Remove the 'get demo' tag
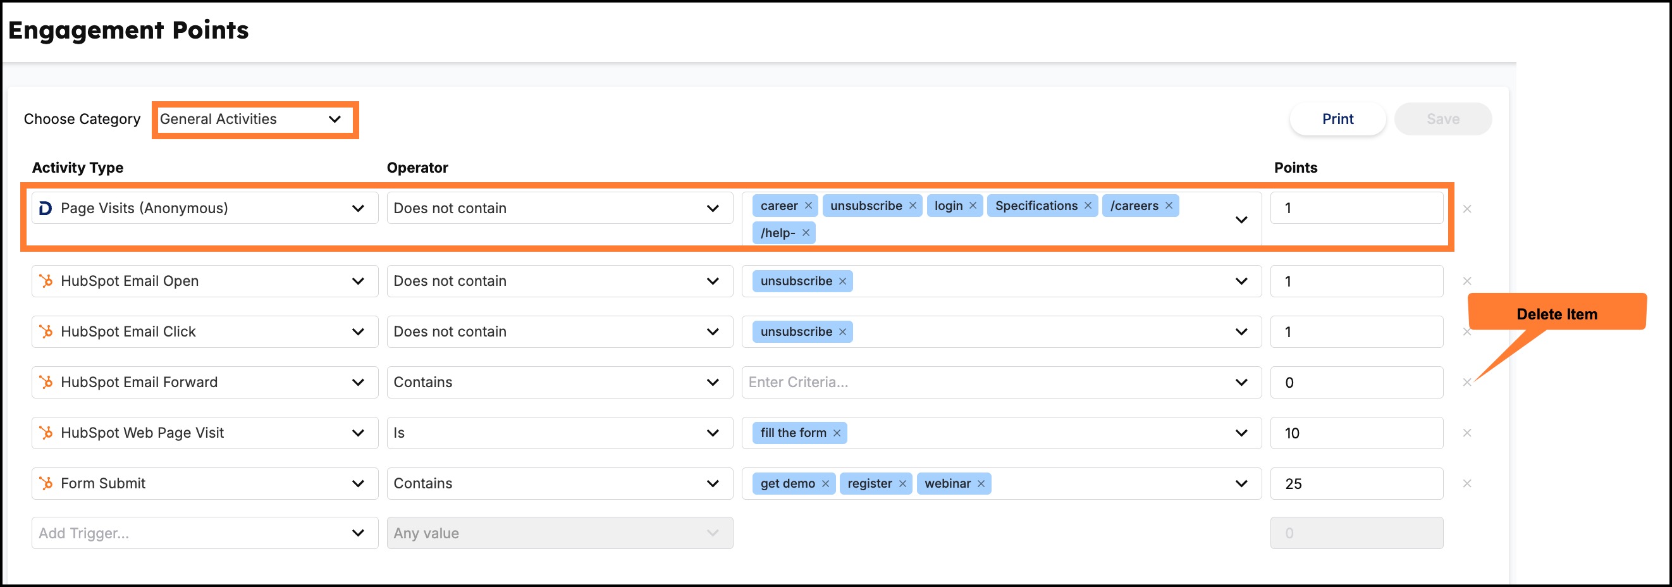Screen dimensions: 1672x587 point(826,484)
